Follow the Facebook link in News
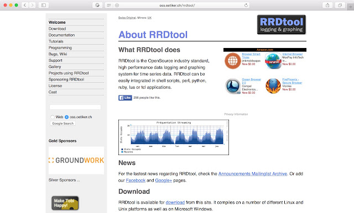This screenshot has width=354, height=213. tap(136, 180)
